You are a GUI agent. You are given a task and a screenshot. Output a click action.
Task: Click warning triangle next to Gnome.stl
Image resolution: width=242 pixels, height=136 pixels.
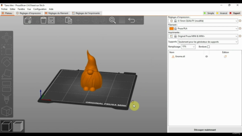(173, 57)
